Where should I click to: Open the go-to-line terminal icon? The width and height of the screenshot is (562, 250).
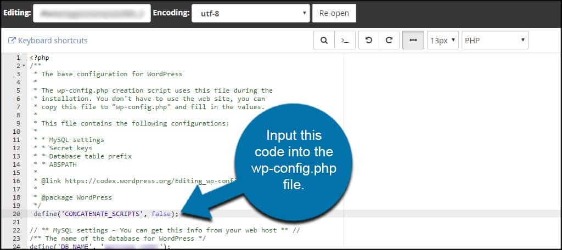point(345,40)
